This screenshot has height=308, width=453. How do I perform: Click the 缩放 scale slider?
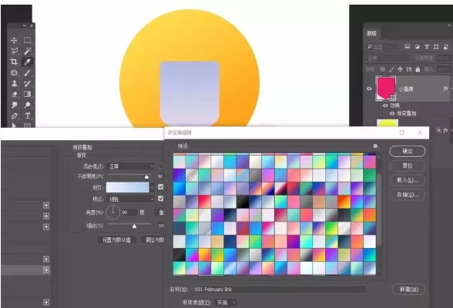pos(129,225)
